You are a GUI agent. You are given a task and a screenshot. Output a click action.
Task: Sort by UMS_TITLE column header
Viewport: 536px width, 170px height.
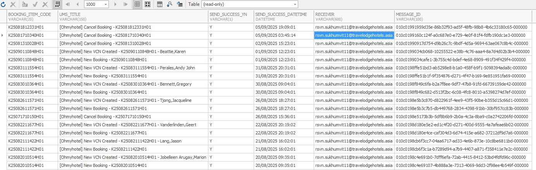tap(133, 16)
